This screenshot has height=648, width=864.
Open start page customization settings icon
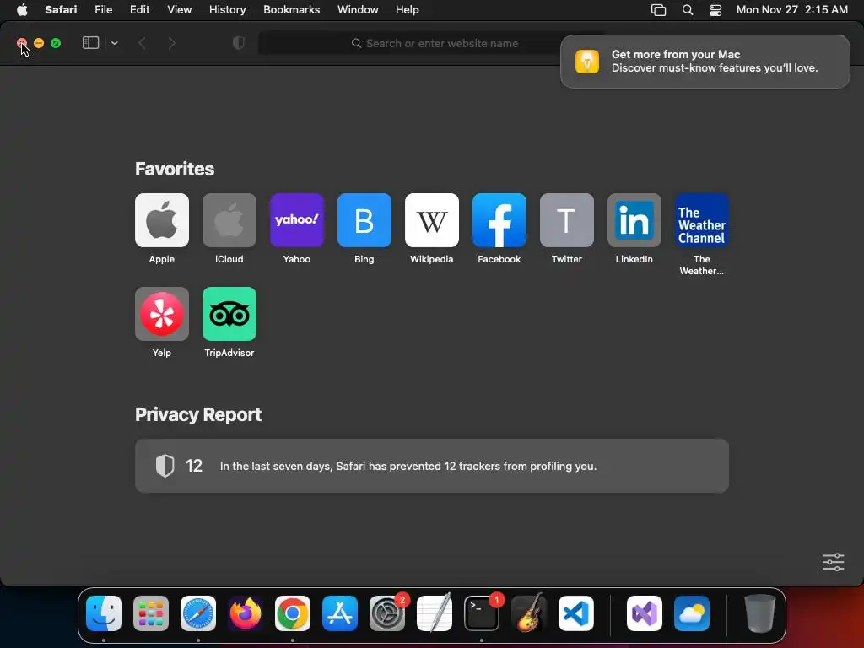pos(833,562)
